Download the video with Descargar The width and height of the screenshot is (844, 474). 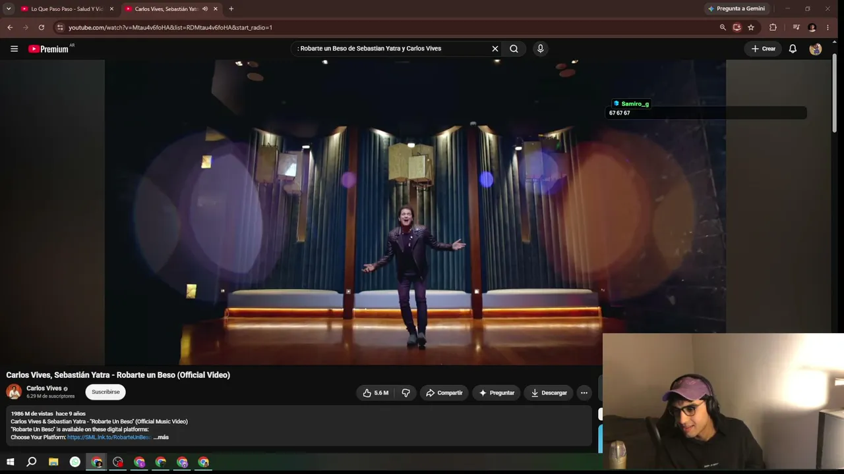[549, 393]
